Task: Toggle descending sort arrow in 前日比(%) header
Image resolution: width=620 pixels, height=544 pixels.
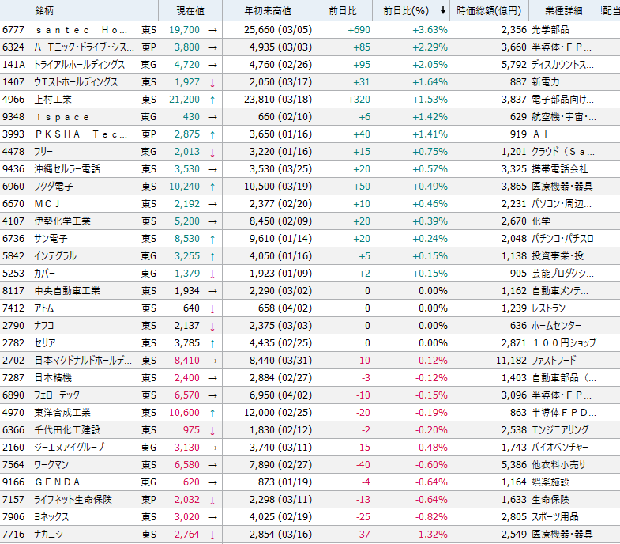Action: click(x=443, y=11)
